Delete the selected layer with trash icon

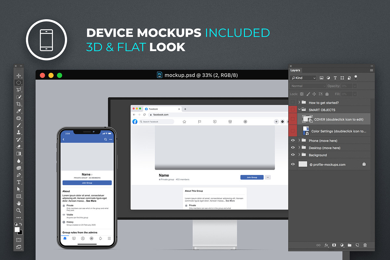click(x=365, y=245)
